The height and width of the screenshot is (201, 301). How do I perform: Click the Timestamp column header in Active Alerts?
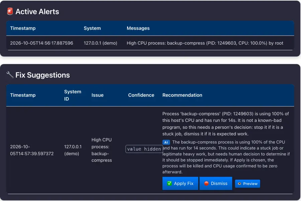[x=23, y=28]
